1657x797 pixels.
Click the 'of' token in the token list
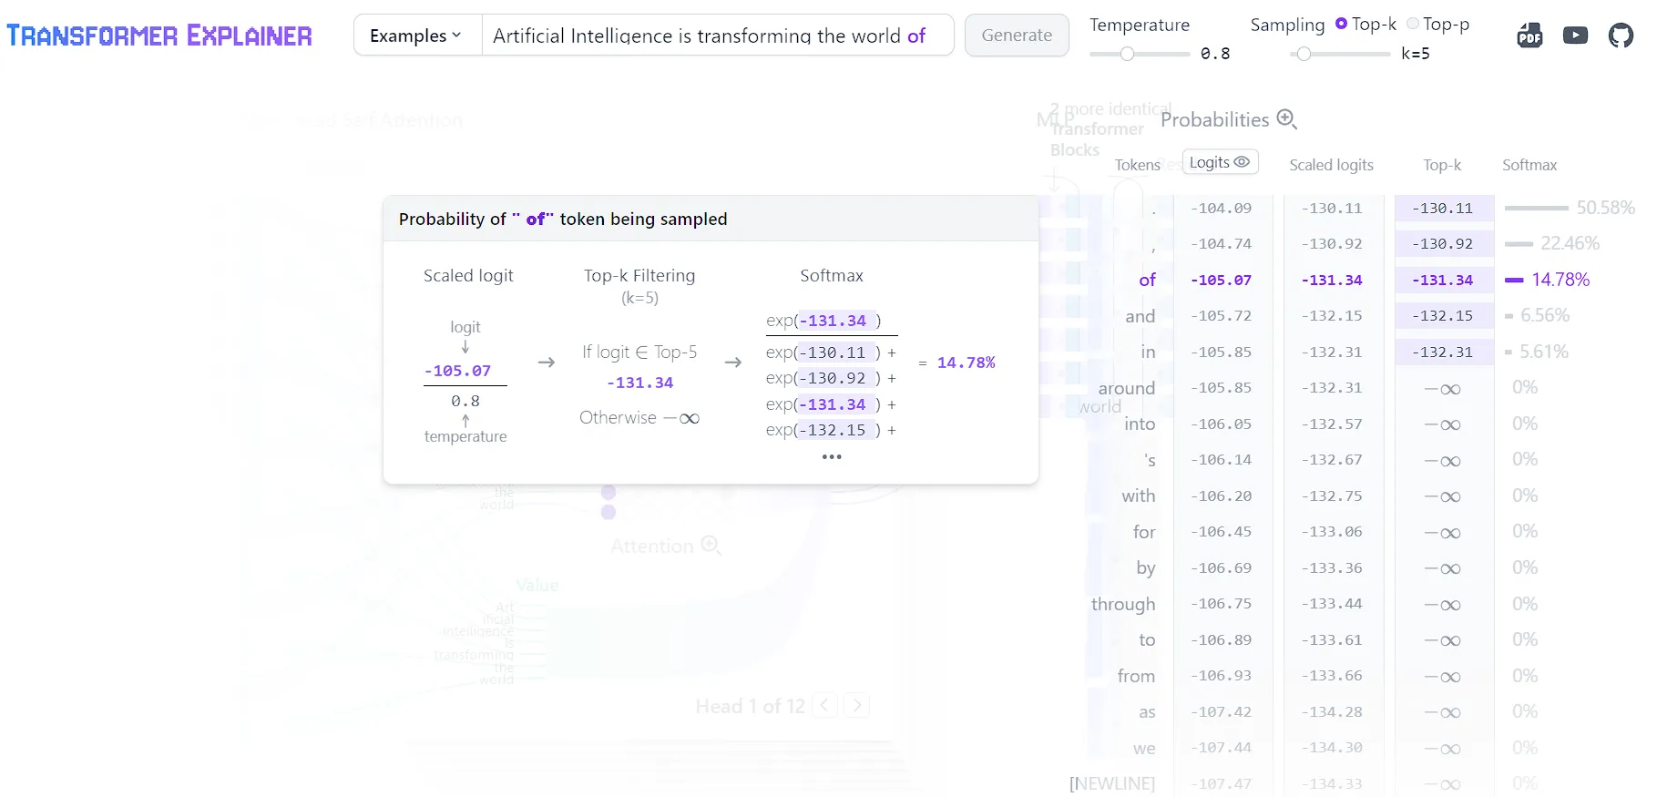click(x=1147, y=280)
